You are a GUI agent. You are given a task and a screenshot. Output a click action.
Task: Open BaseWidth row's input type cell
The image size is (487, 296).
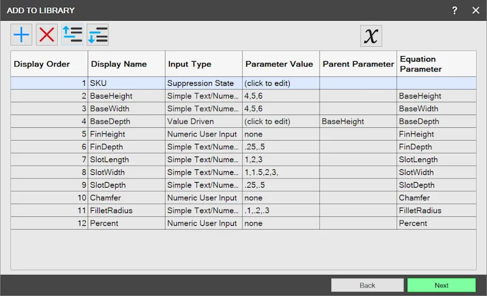tap(204, 108)
